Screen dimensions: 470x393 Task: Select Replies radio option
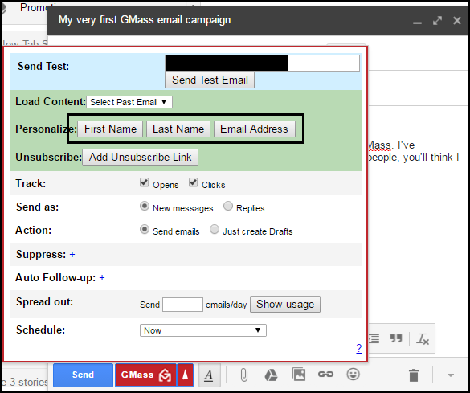pyautogui.click(x=228, y=207)
